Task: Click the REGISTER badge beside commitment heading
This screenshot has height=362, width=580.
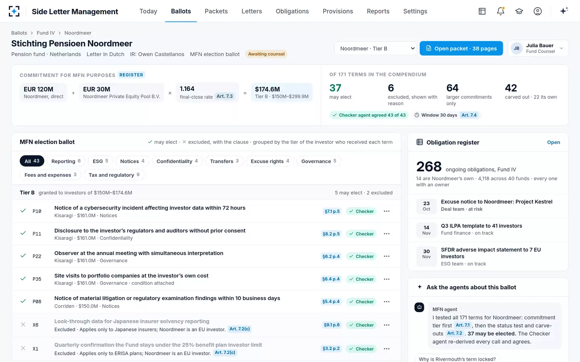Action: coord(131,75)
